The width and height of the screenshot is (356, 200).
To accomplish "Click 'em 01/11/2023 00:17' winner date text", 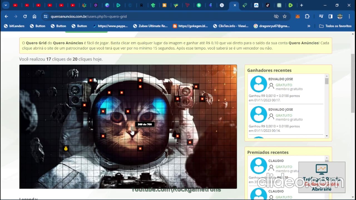I will [x=264, y=100].
